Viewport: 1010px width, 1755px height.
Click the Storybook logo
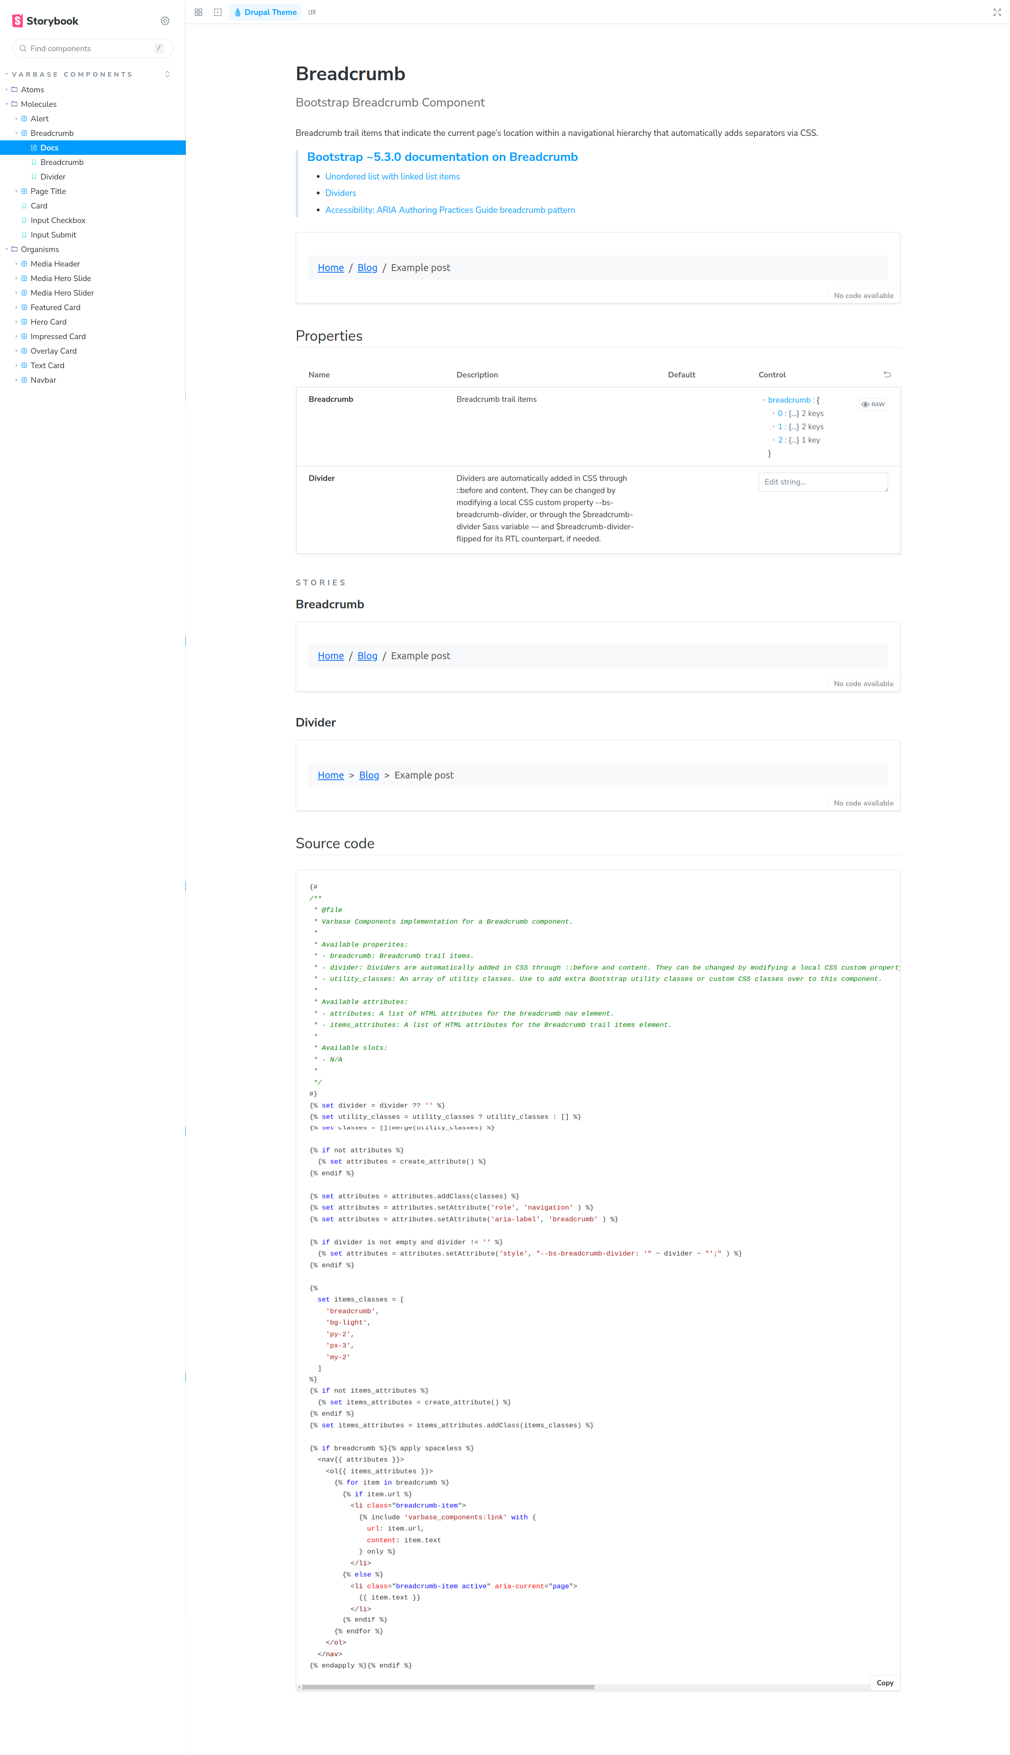(x=46, y=21)
